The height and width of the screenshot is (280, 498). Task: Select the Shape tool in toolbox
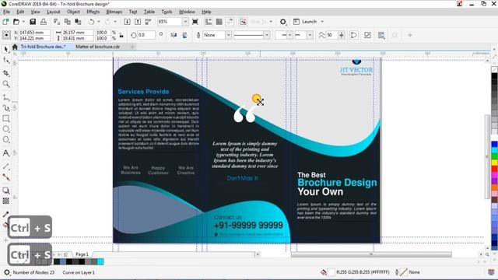(x=5, y=60)
